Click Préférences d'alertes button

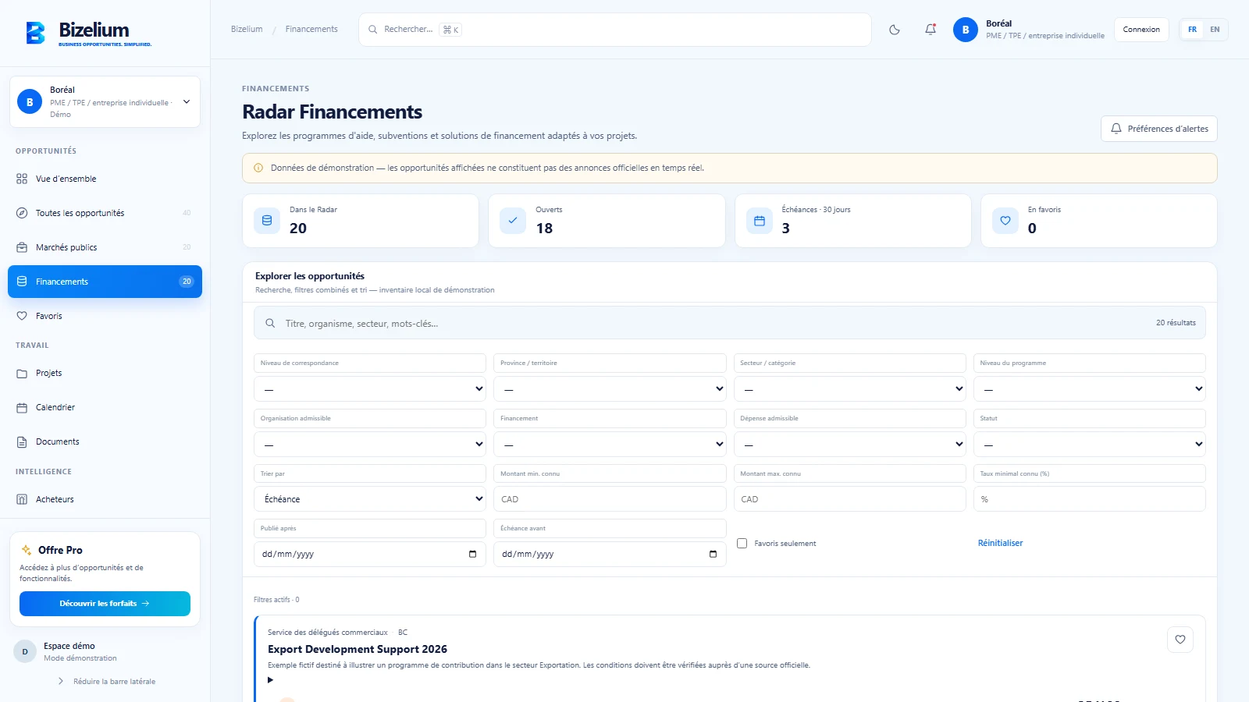(1159, 129)
